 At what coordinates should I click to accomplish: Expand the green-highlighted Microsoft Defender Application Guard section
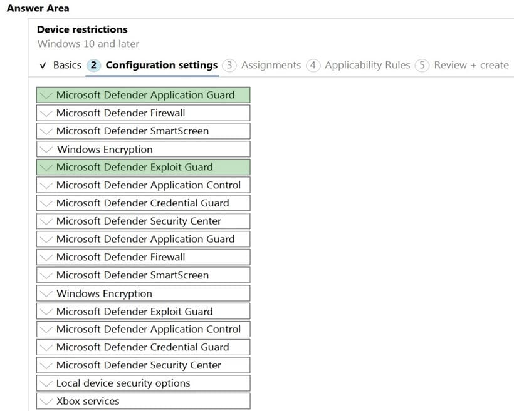click(144, 95)
